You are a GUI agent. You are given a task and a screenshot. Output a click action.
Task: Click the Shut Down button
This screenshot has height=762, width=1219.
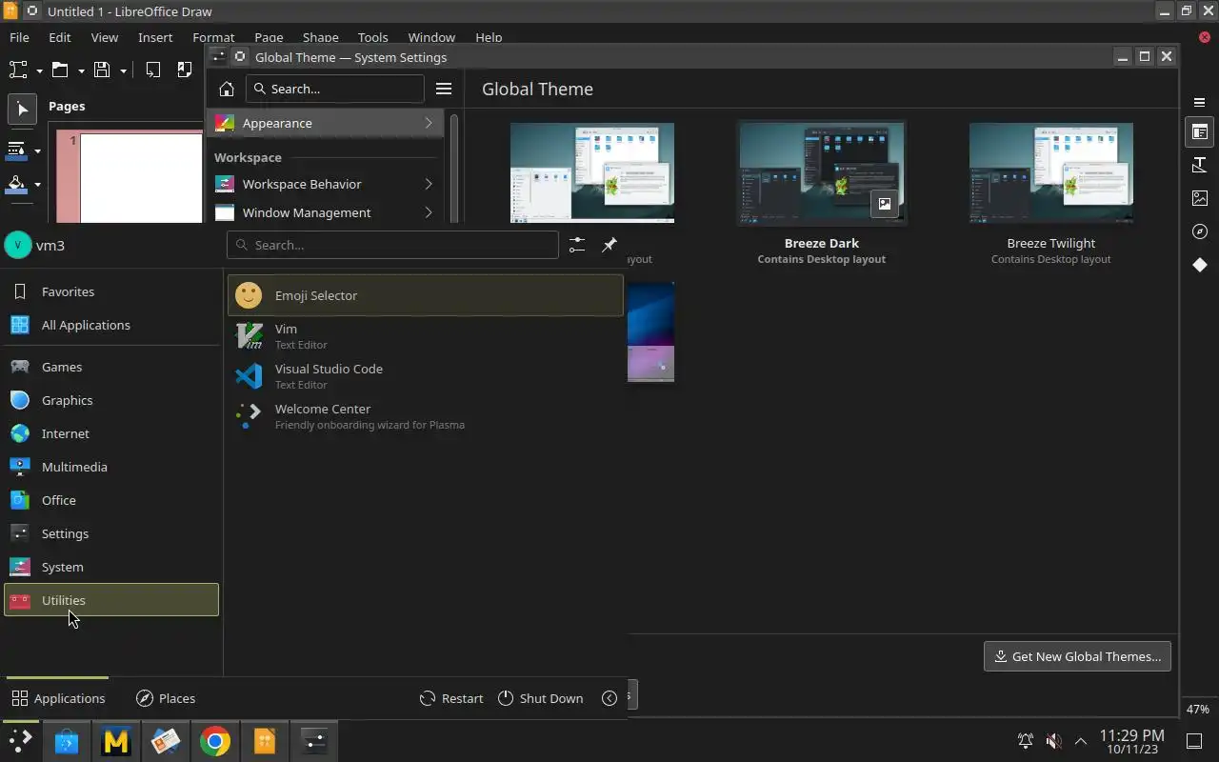click(x=540, y=698)
